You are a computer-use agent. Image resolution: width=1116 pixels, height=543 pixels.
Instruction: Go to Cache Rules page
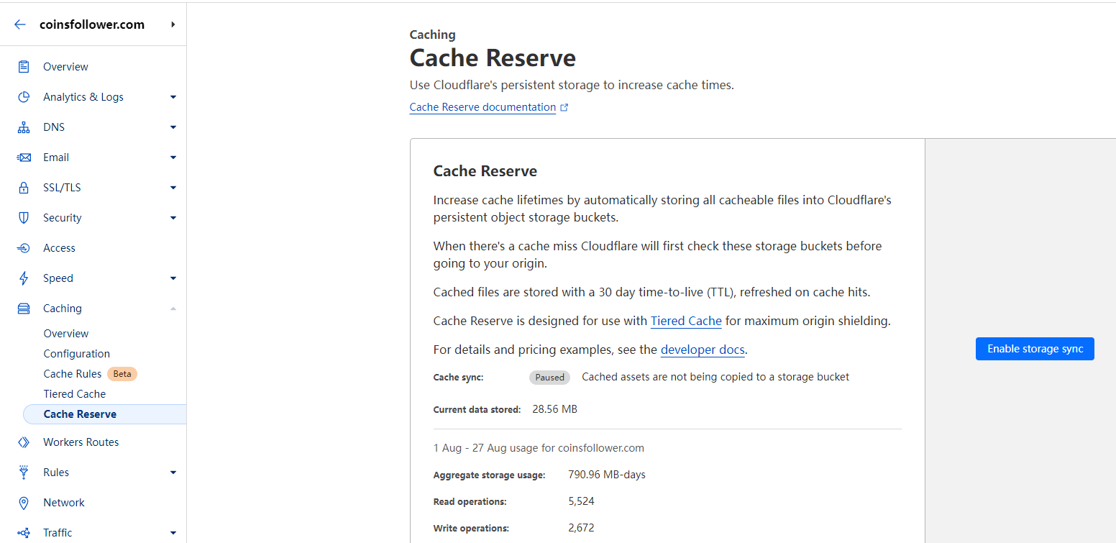(73, 374)
